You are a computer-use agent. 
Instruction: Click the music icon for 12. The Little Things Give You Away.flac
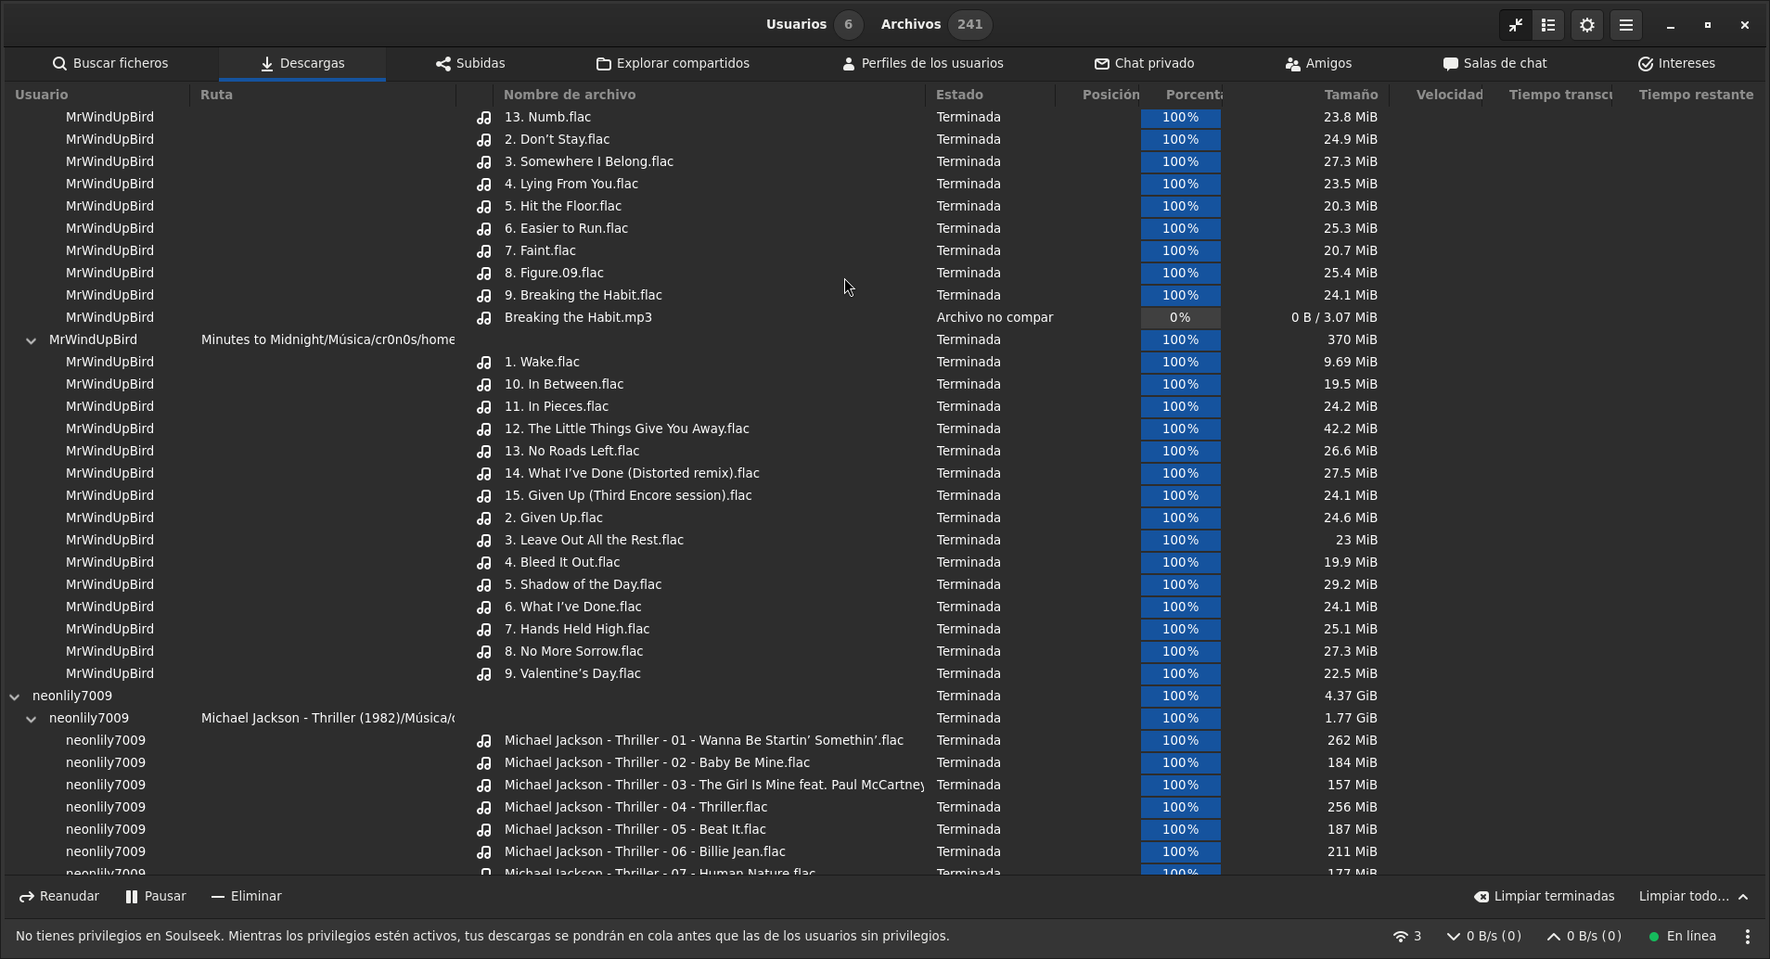[484, 429]
